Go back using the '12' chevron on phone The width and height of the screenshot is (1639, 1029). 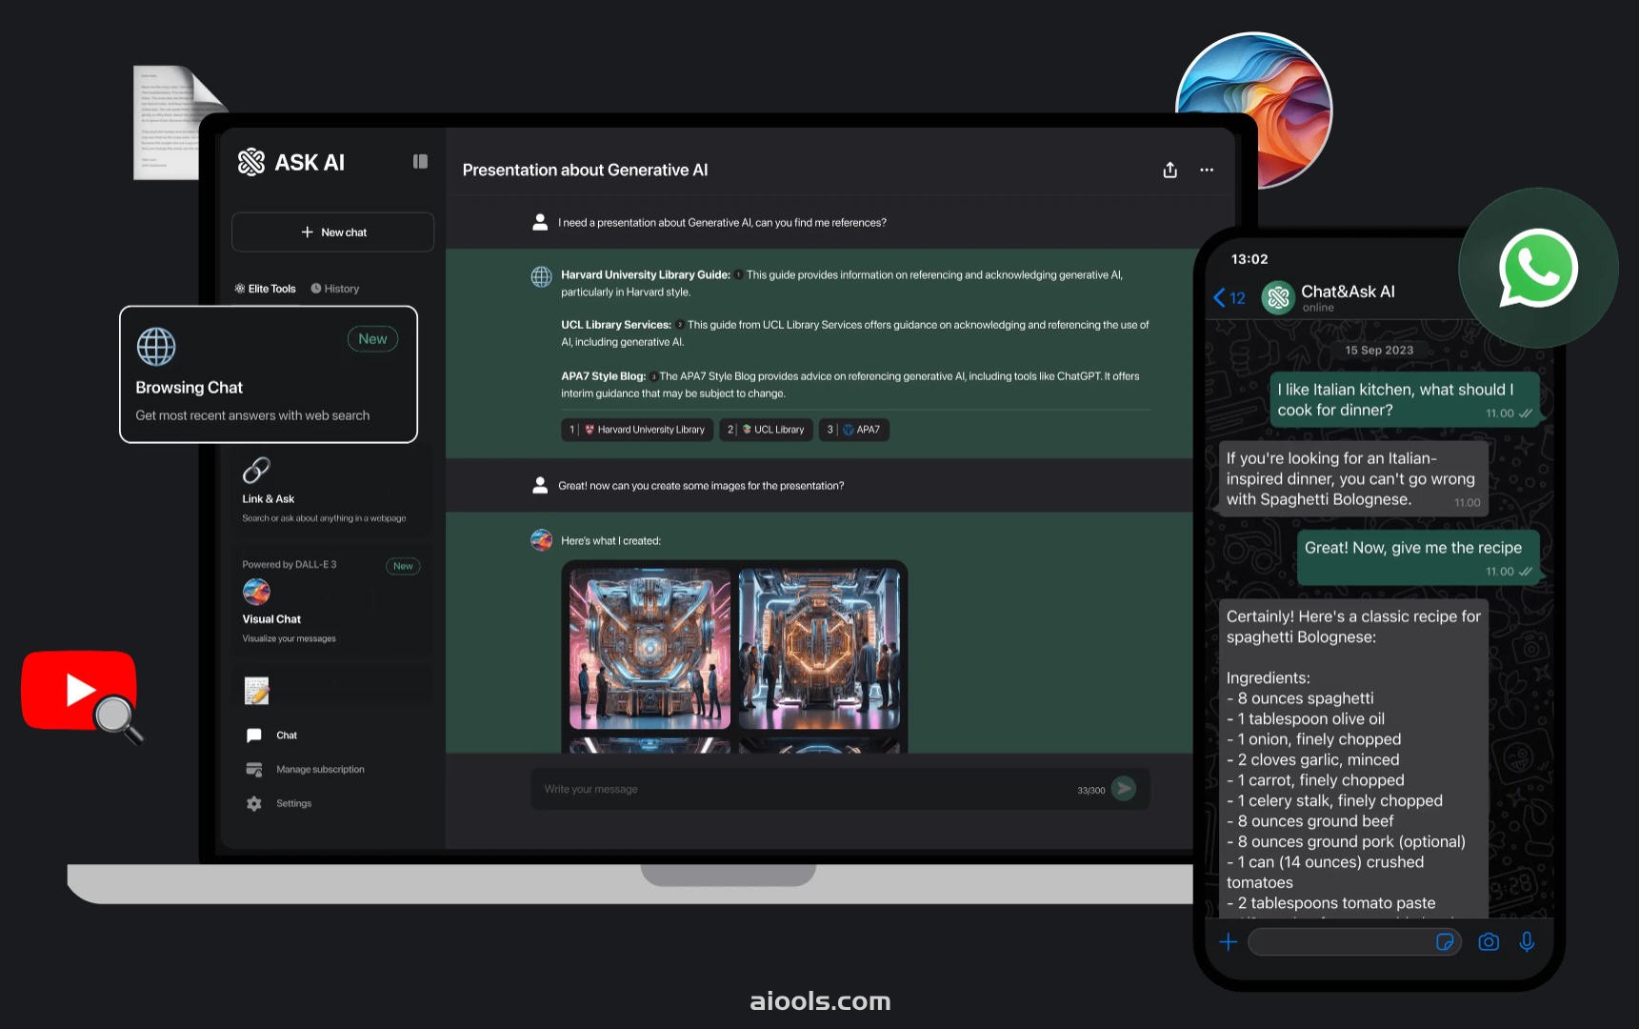[1229, 298]
